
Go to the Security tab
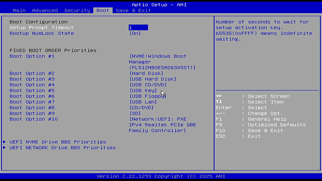pos(77,11)
